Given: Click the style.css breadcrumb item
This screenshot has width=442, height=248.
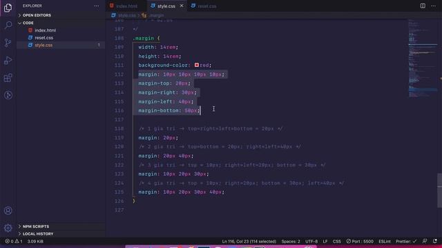Looking at the screenshot, I should point(127,15).
